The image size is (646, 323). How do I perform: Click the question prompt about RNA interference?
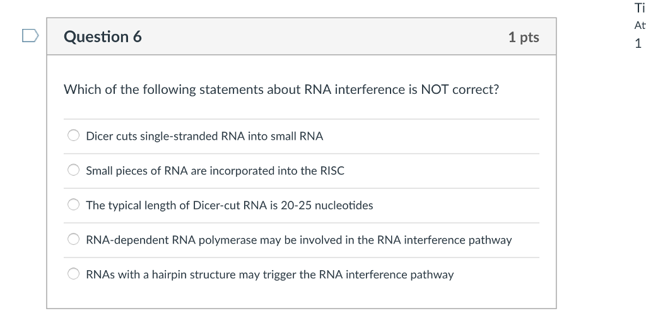[281, 89]
